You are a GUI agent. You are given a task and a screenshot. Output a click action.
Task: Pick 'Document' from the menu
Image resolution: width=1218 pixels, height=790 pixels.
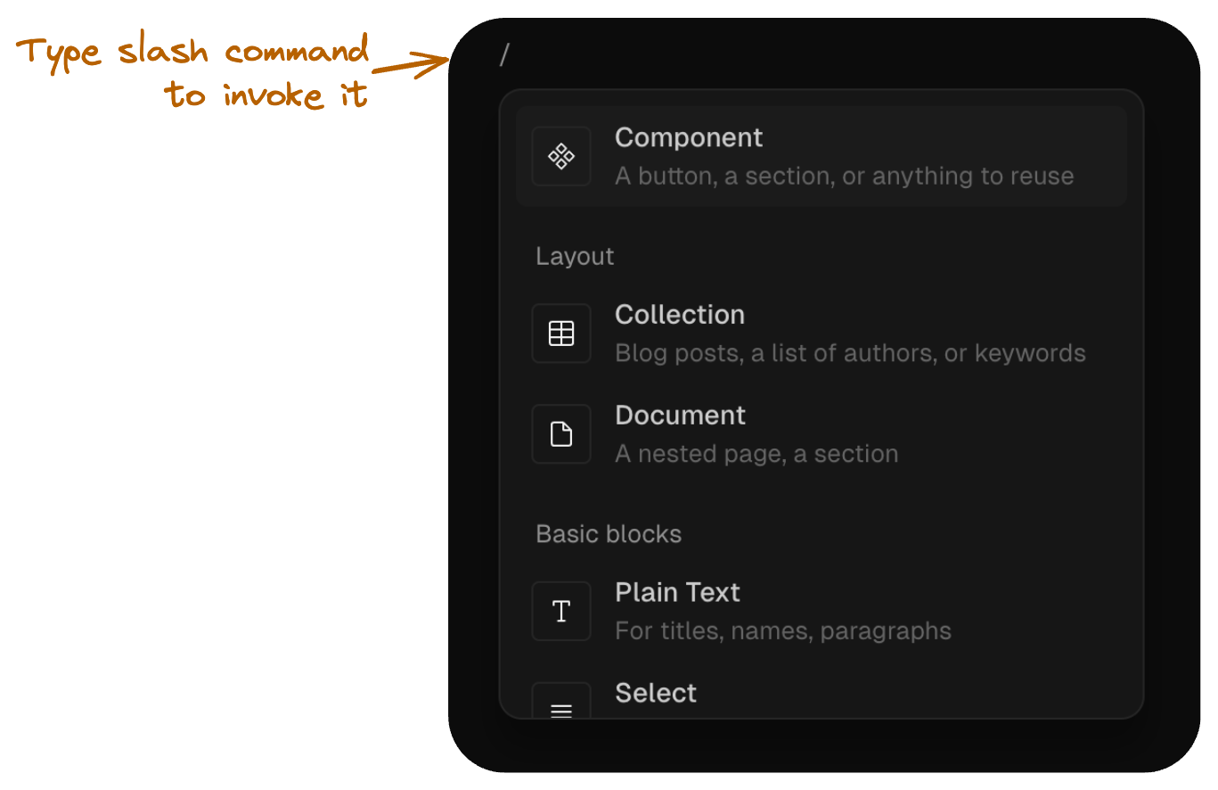pyautogui.click(x=680, y=416)
